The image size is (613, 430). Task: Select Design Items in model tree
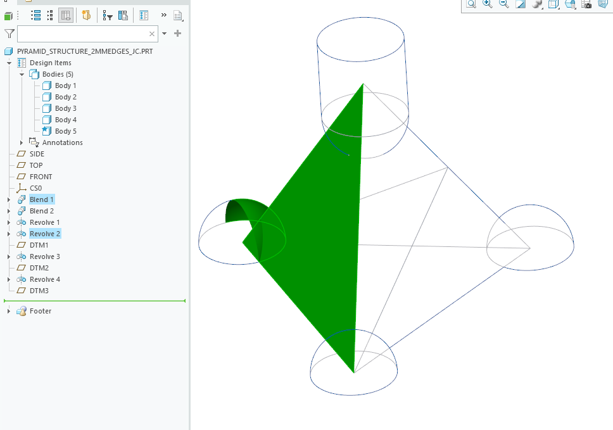point(51,63)
